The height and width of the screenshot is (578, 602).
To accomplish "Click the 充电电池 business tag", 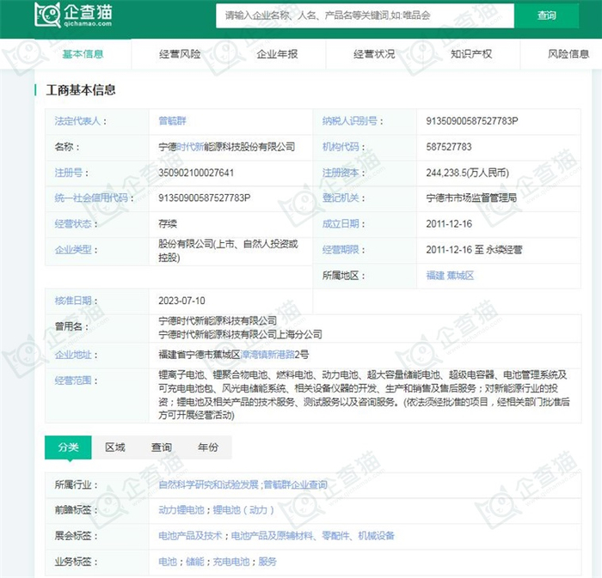I will (x=231, y=562).
